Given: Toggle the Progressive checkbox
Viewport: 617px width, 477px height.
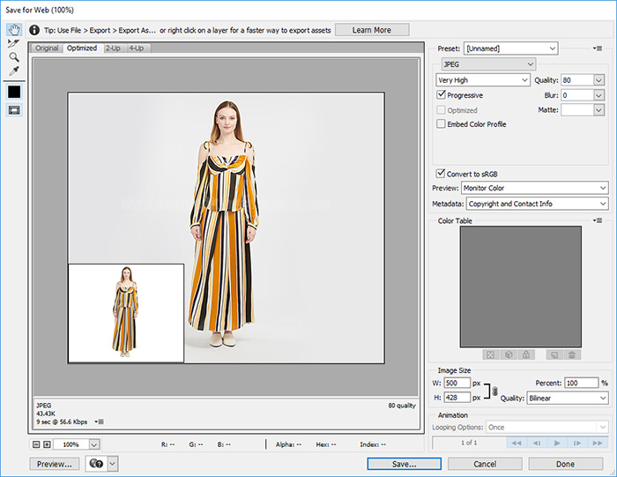Looking at the screenshot, I should click(441, 95).
